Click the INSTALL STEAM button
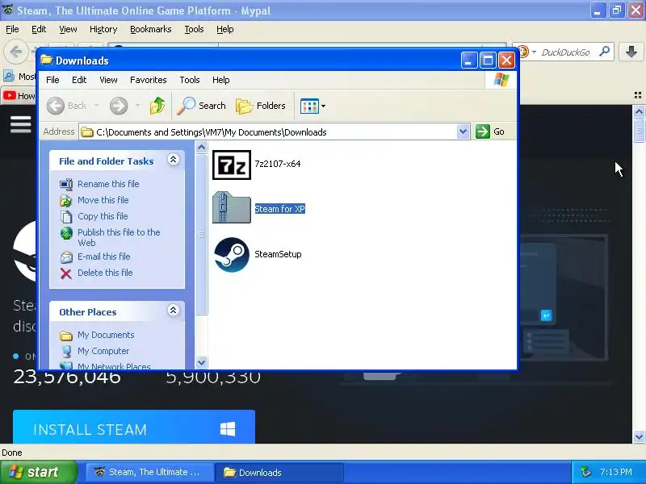 click(134, 427)
